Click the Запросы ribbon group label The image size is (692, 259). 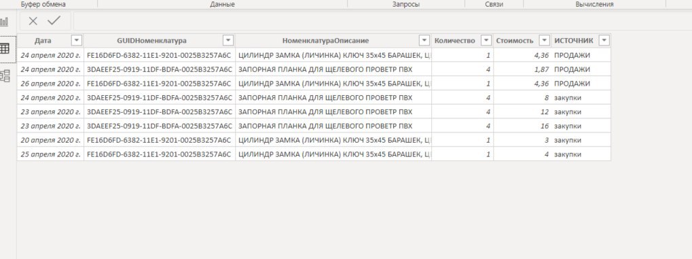[406, 5]
